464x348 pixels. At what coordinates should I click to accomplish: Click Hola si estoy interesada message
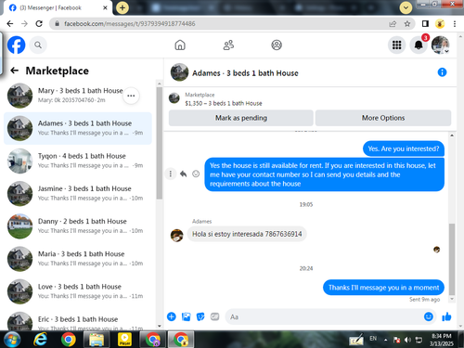tap(247, 234)
